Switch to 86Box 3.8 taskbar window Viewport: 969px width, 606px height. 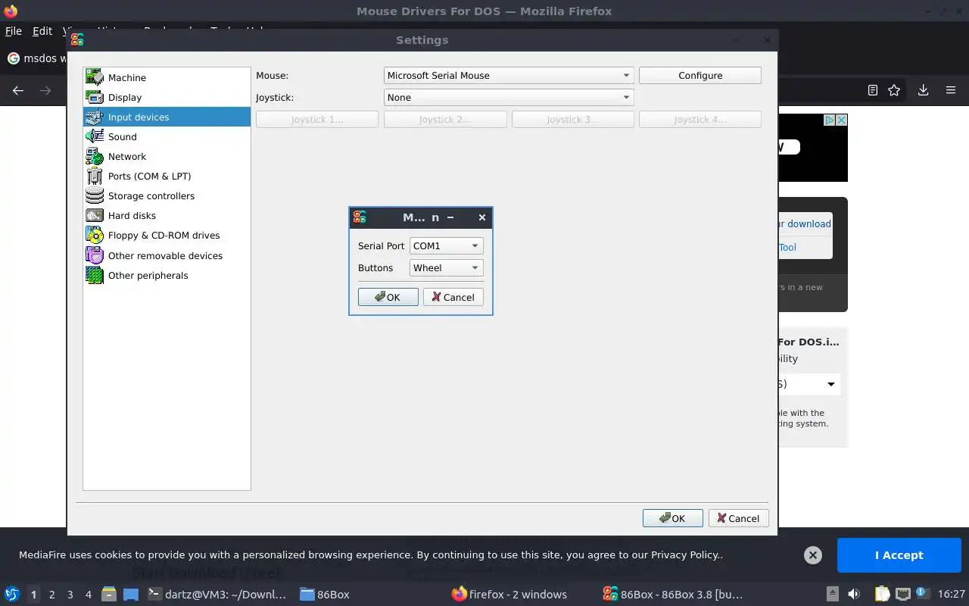[673, 595]
